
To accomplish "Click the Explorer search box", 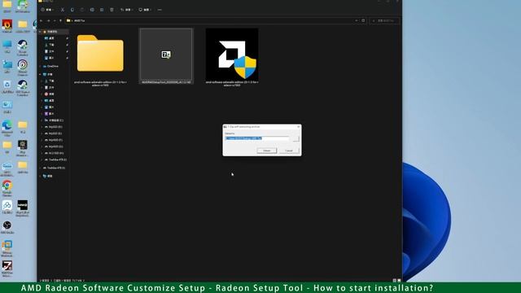I will (x=384, y=20).
